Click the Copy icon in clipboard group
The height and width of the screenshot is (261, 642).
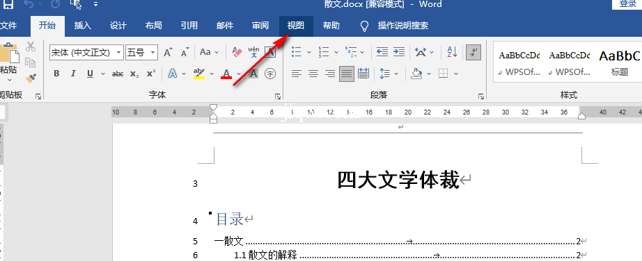[x=31, y=62]
